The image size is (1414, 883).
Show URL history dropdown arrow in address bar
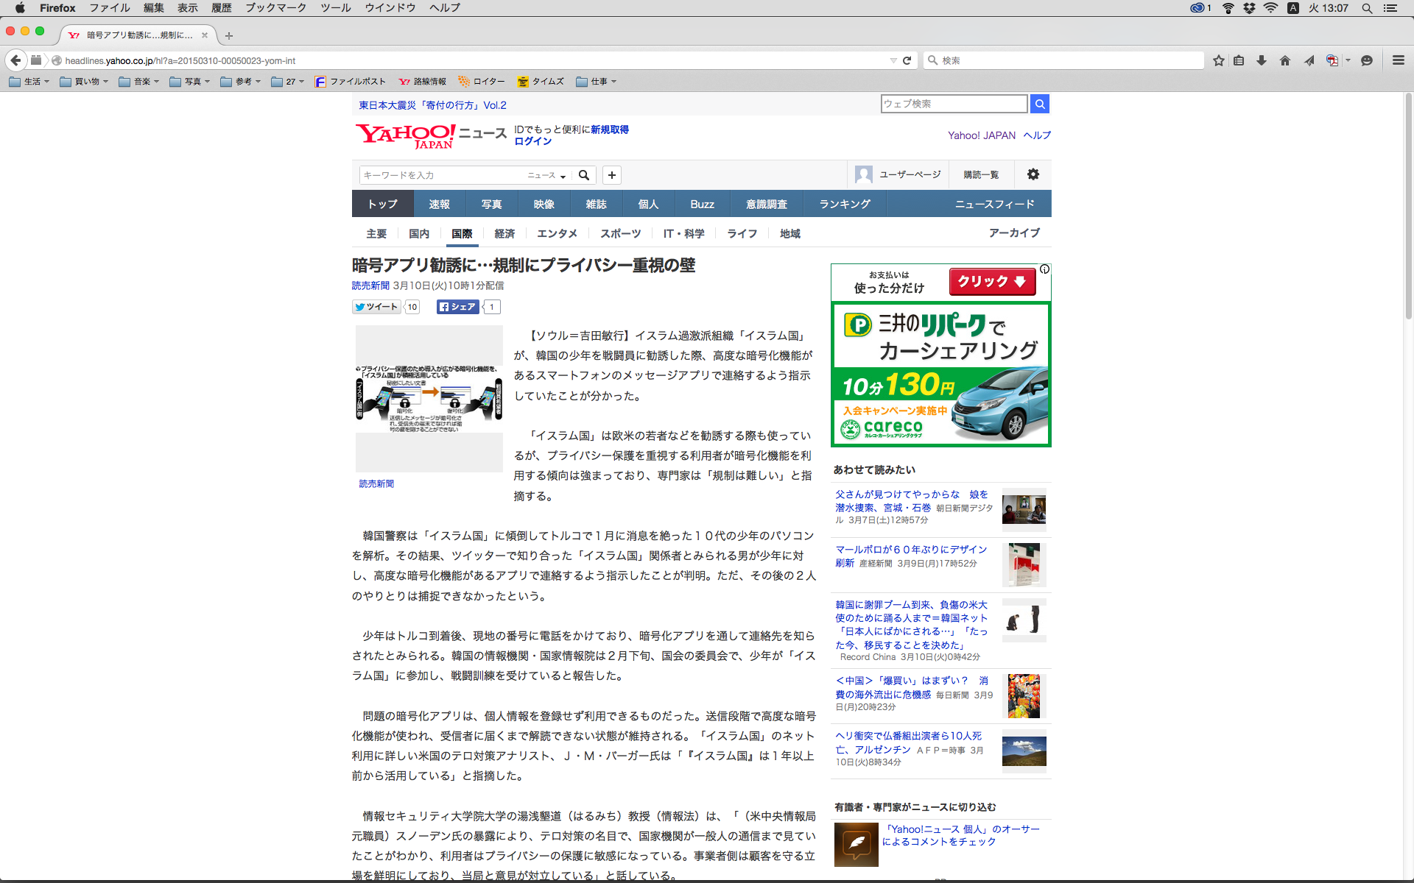pyautogui.click(x=893, y=60)
